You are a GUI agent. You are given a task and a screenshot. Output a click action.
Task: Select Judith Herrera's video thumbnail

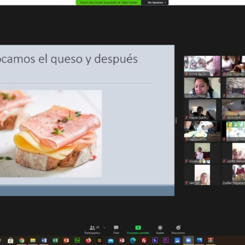[x=233, y=153]
